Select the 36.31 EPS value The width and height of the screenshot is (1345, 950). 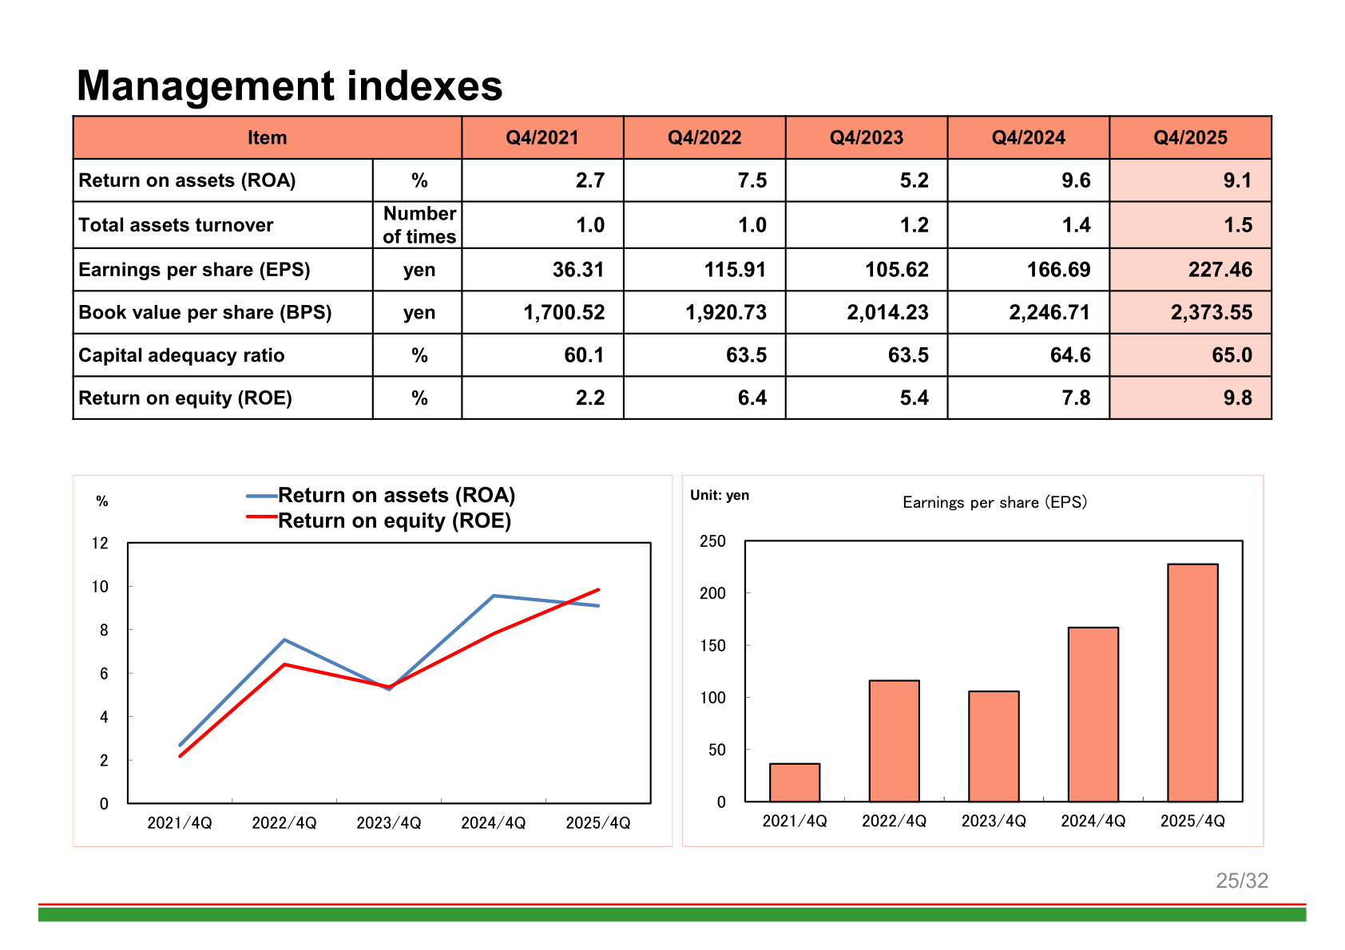click(578, 270)
